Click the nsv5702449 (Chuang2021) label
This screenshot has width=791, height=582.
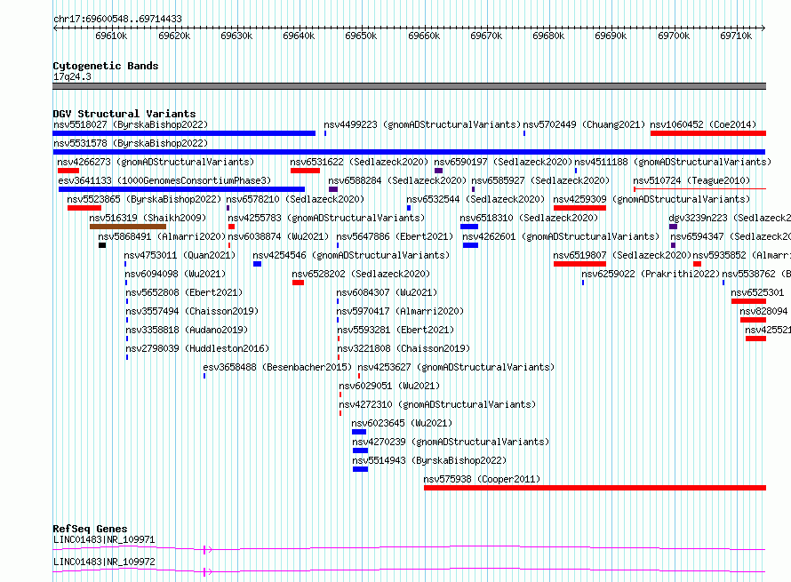pos(584,124)
